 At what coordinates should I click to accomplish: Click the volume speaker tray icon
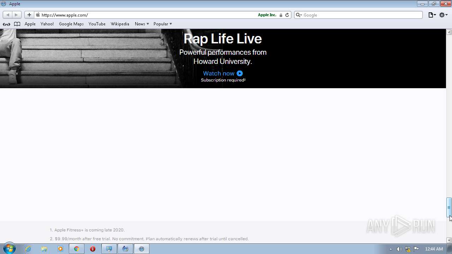pyautogui.click(x=399, y=249)
